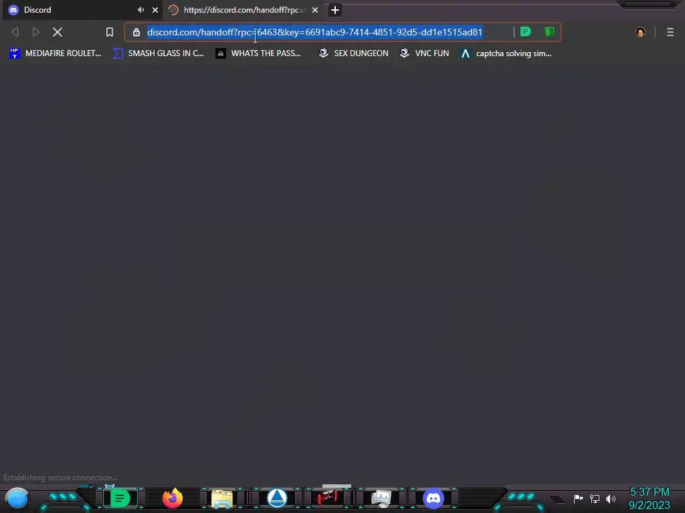Go back to the previous page

(15, 32)
